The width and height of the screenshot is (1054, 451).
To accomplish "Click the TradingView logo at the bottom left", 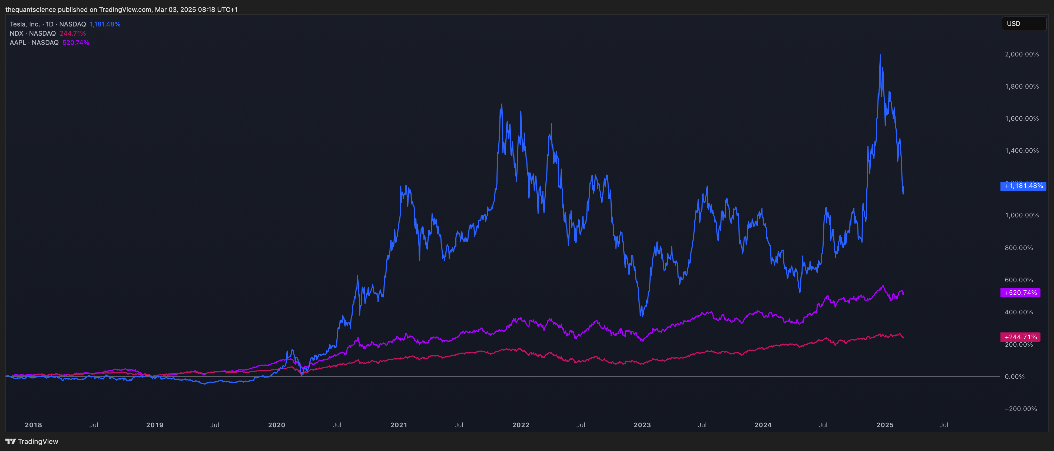I will click(x=32, y=441).
